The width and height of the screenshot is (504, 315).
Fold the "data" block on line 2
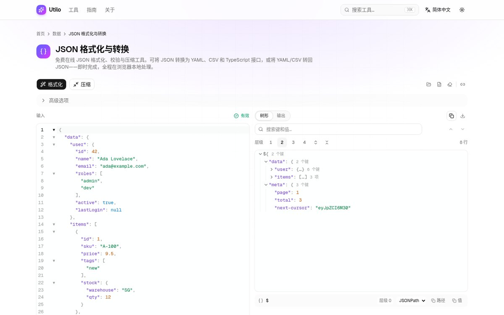click(x=54, y=137)
